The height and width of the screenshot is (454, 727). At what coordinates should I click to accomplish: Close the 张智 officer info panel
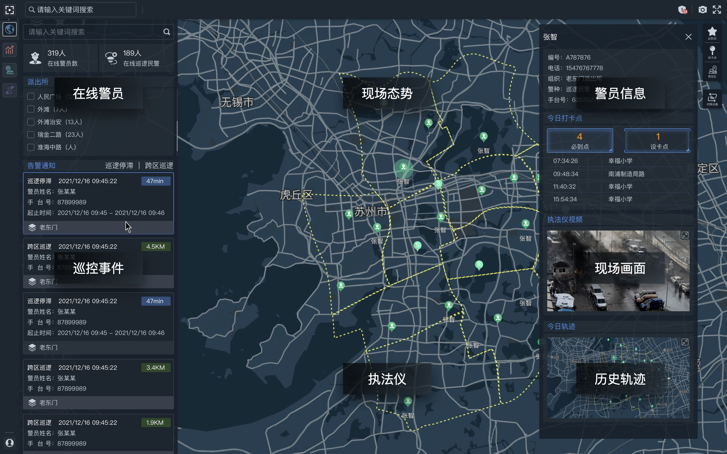688,37
